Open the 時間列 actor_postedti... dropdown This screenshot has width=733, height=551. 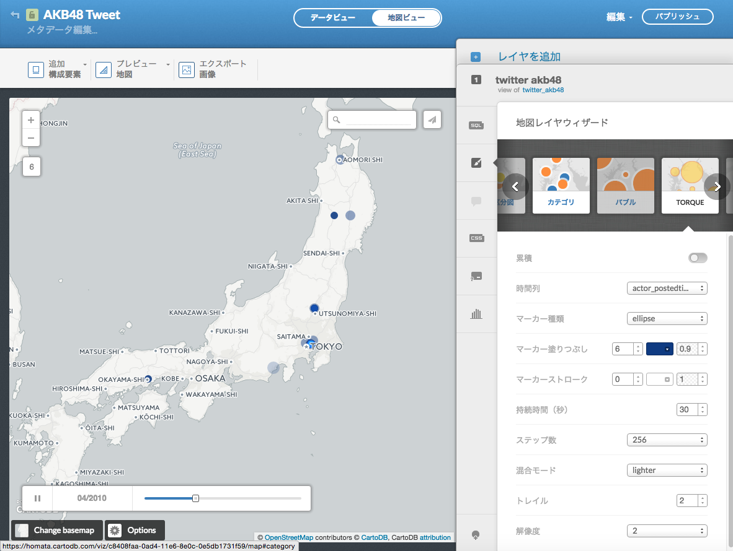click(x=667, y=289)
